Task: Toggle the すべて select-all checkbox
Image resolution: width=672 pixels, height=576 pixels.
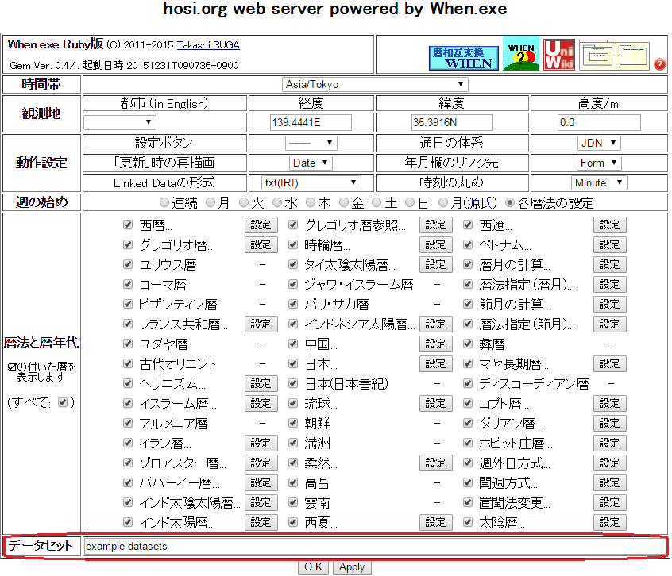Action: (x=64, y=402)
